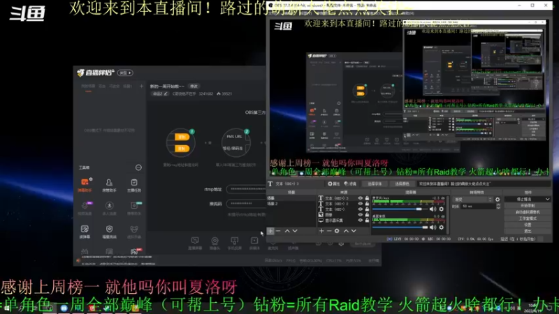Add 直播屏幕 screen source in Douyu companion

click(195, 244)
